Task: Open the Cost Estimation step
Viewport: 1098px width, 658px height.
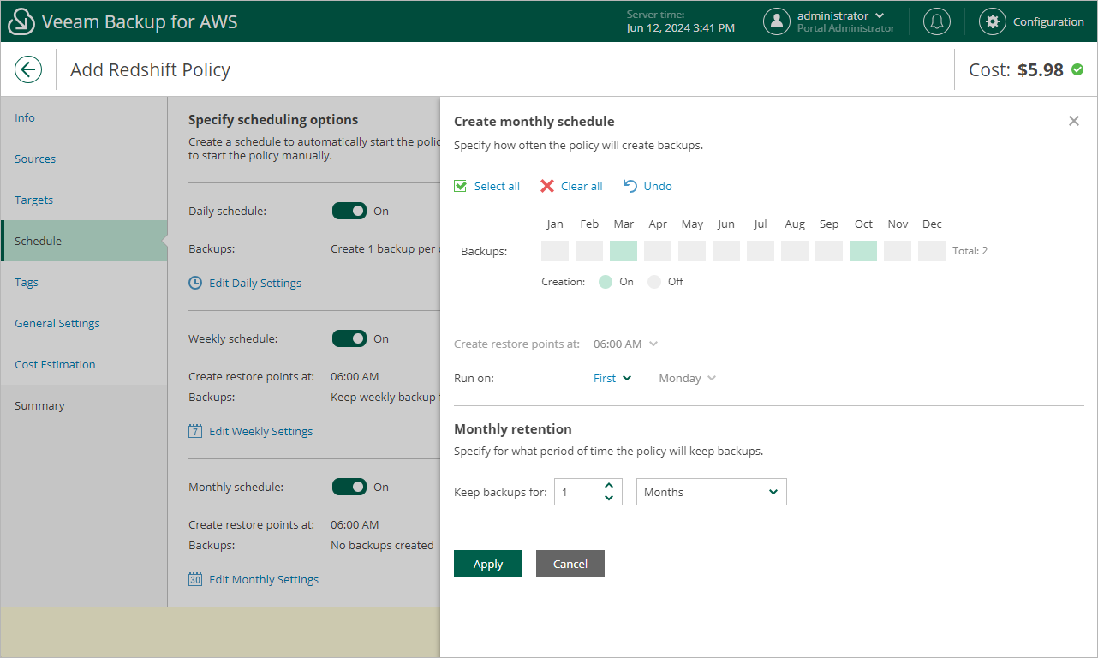Action: [x=84, y=364]
